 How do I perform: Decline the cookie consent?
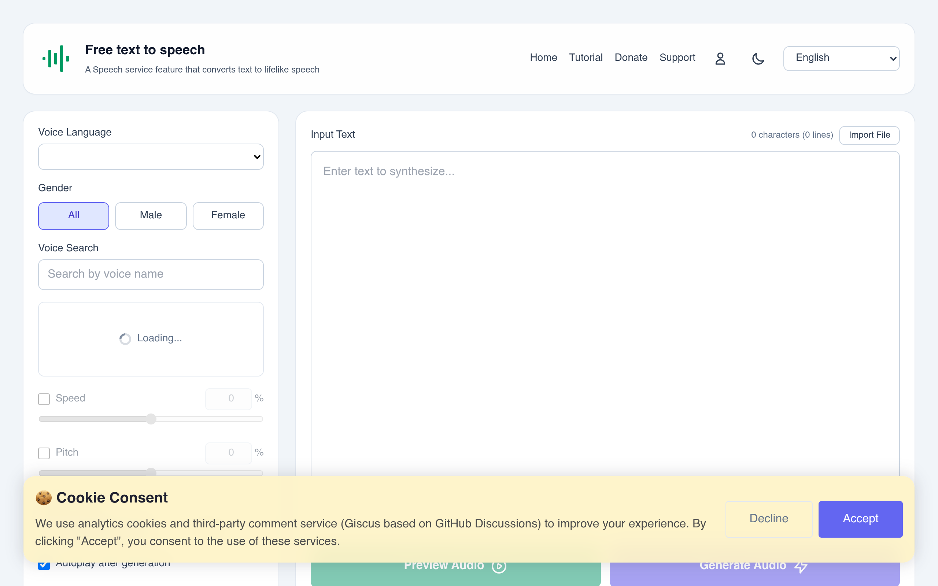[x=769, y=519]
